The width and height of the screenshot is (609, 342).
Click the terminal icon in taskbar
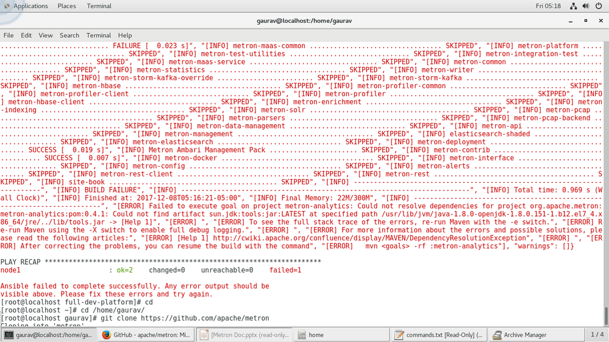9,335
